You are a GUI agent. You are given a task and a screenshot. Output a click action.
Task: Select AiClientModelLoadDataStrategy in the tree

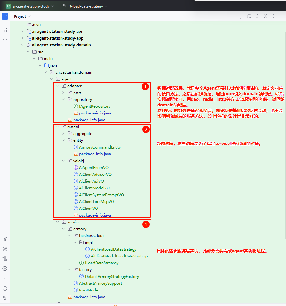click(119, 256)
